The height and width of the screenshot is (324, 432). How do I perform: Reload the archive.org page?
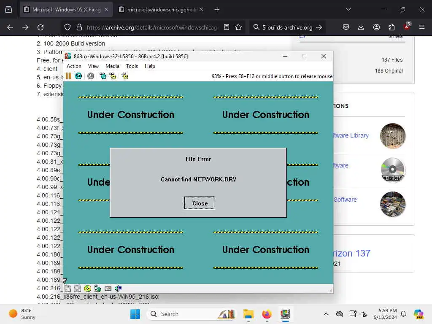pyautogui.click(x=40, y=27)
